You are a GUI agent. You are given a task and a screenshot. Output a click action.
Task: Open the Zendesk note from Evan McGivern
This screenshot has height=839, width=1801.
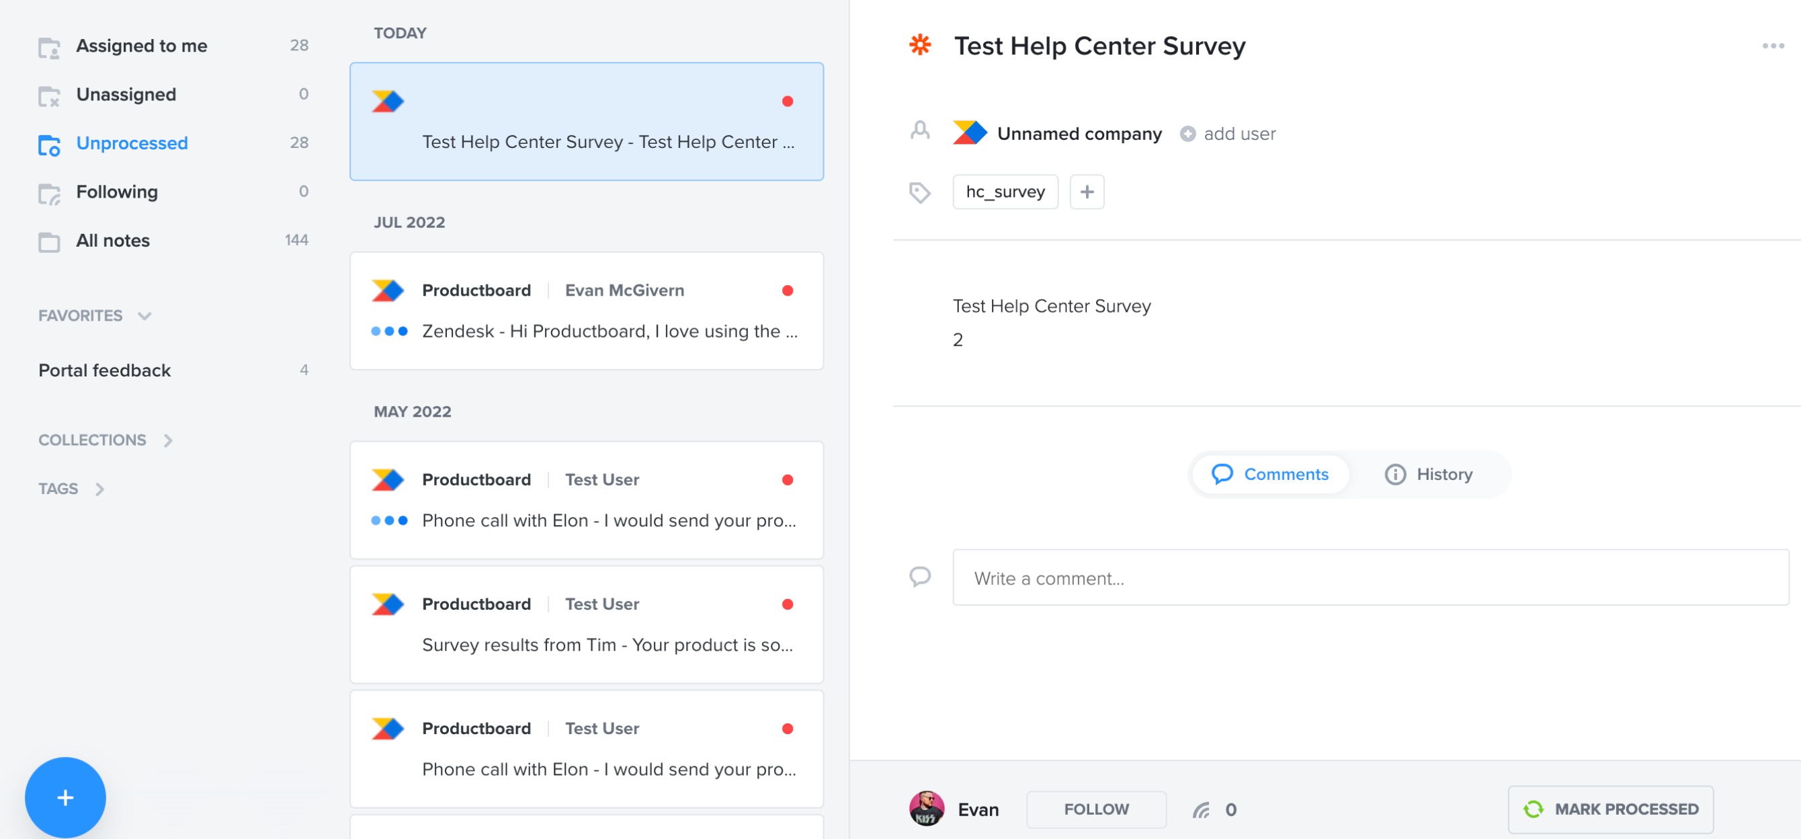click(586, 311)
